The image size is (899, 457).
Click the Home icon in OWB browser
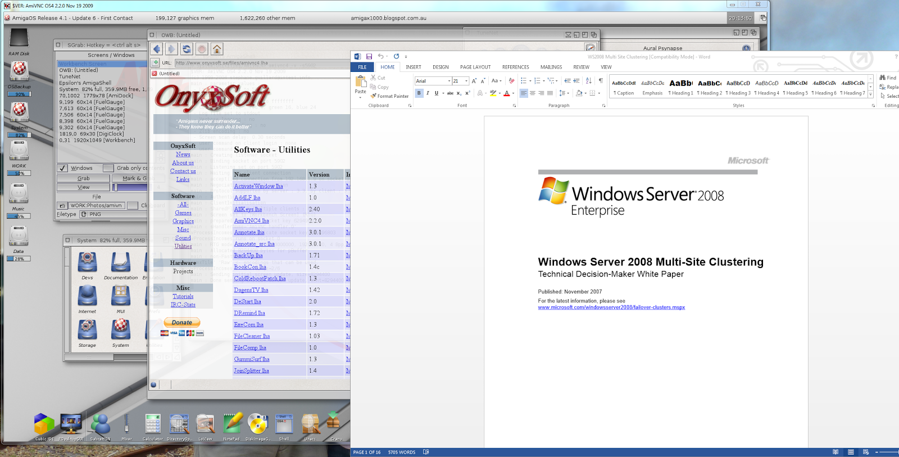click(x=217, y=49)
